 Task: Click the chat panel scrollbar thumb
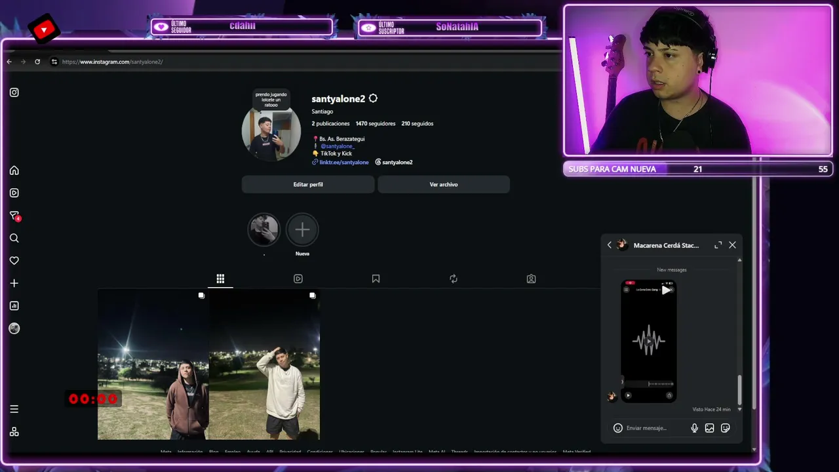(x=739, y=389)
